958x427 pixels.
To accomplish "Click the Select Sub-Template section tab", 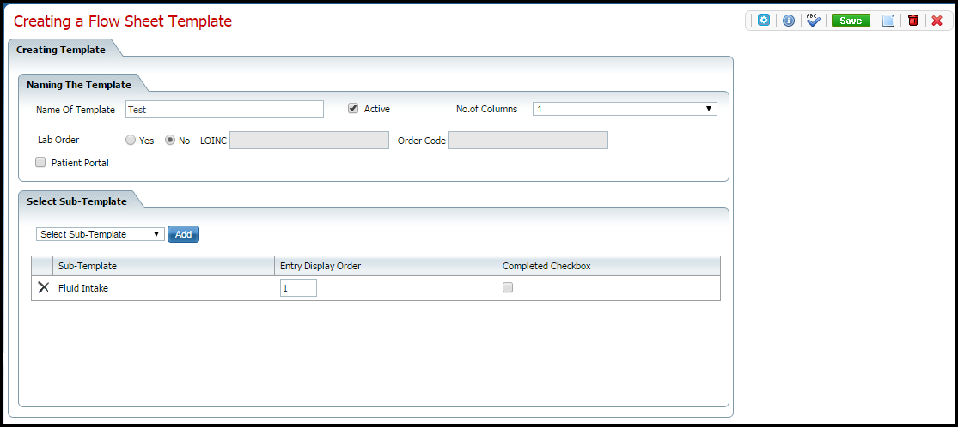I will coord(76,201).
